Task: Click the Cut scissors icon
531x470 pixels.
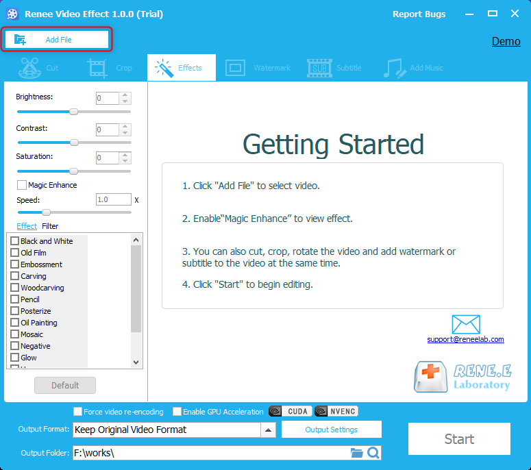Action: pyautogui.click(x=29, y=68)
